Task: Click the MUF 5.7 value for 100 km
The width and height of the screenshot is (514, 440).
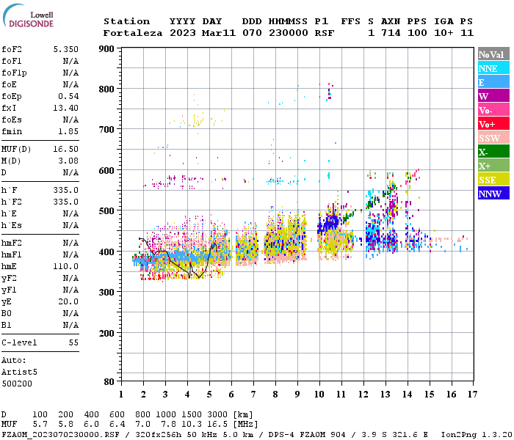Action: pyautogui.click(x=40, y=425)
